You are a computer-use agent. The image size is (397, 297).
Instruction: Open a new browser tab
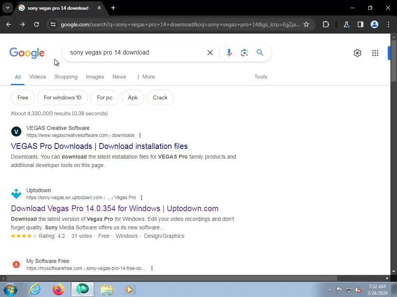113,8
